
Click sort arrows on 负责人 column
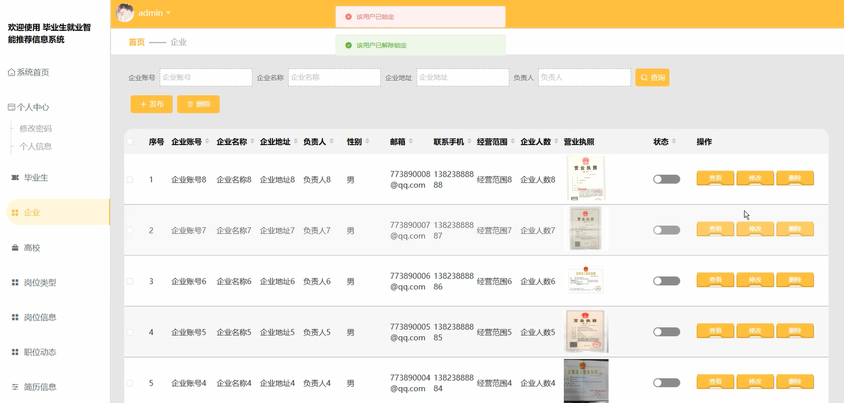pos(332,142)
